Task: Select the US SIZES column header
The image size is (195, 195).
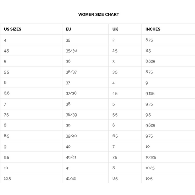Action: 31,29
